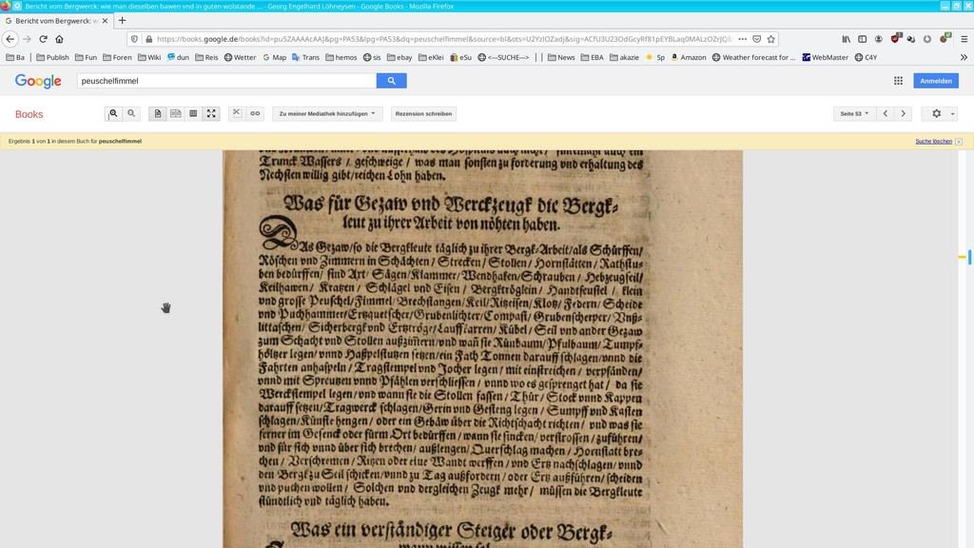Viewport: 974px width, 548px height.
Task: Open the 'News' bookmarks folder
Action: pos(561,57)
